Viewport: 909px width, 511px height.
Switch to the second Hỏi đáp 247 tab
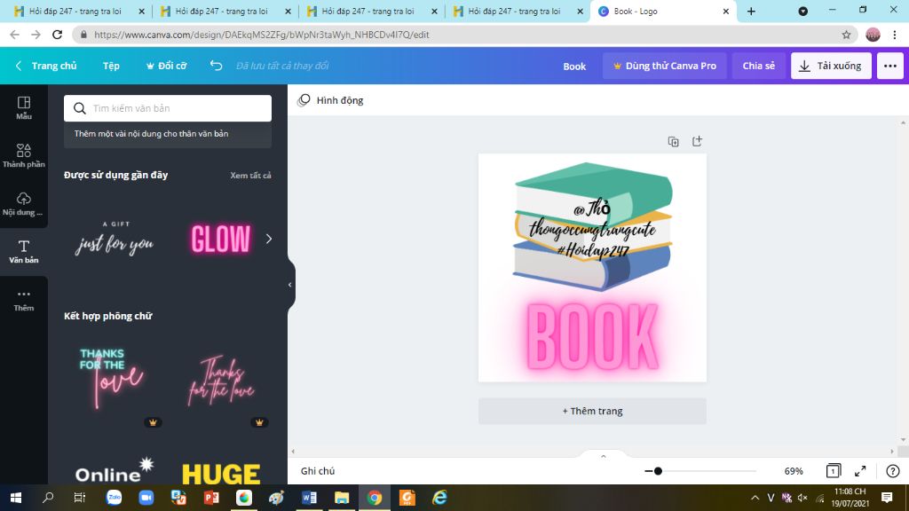(x=223, y=12)
